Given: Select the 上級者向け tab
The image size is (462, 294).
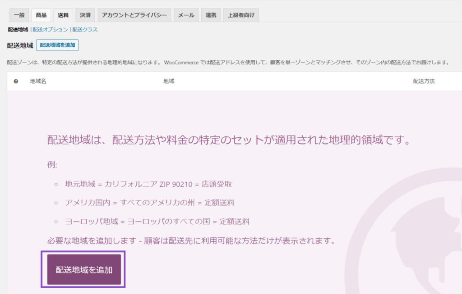Looking at the screenshot, I should (241, 15).
